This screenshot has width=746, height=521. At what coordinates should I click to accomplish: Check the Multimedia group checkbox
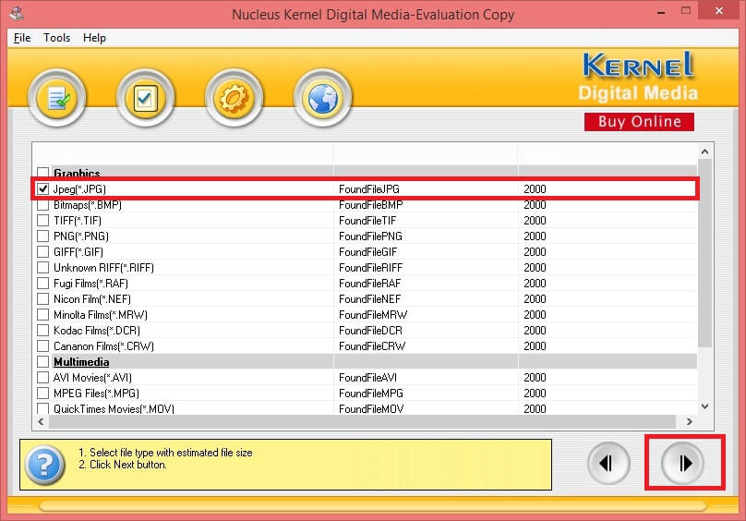pyautogui.click(x=42, y=362)
